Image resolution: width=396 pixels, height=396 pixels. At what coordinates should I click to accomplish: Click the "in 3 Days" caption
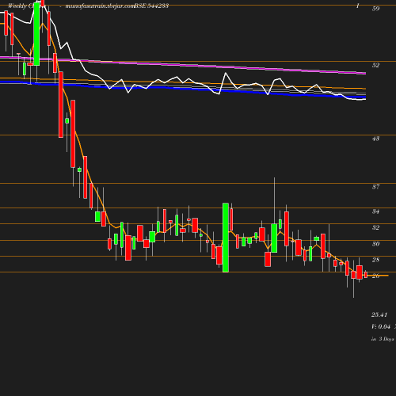383,339
